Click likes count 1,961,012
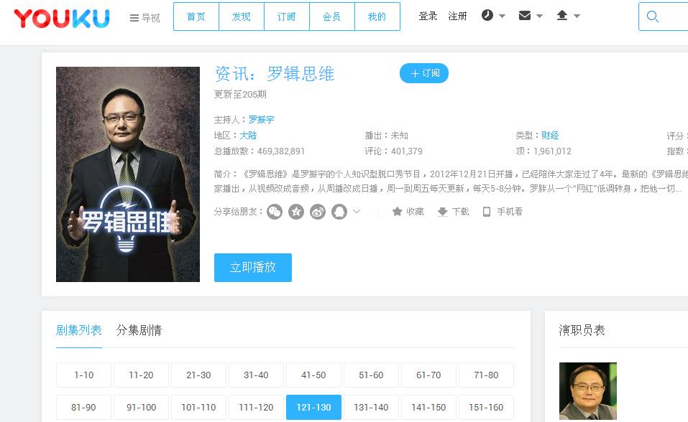Viewport: 688px width, 422px height. 552,151
